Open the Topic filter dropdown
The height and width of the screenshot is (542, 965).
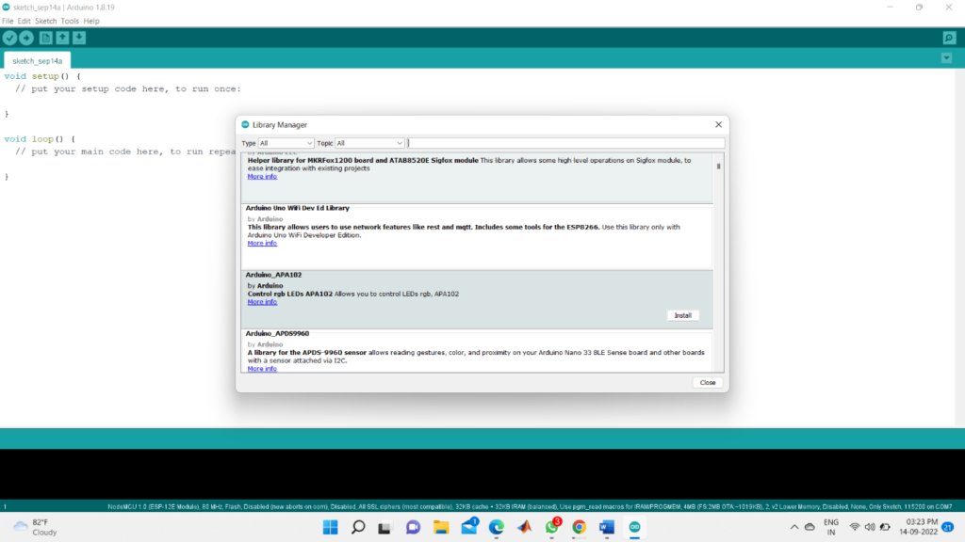click(x=369, y=143)
